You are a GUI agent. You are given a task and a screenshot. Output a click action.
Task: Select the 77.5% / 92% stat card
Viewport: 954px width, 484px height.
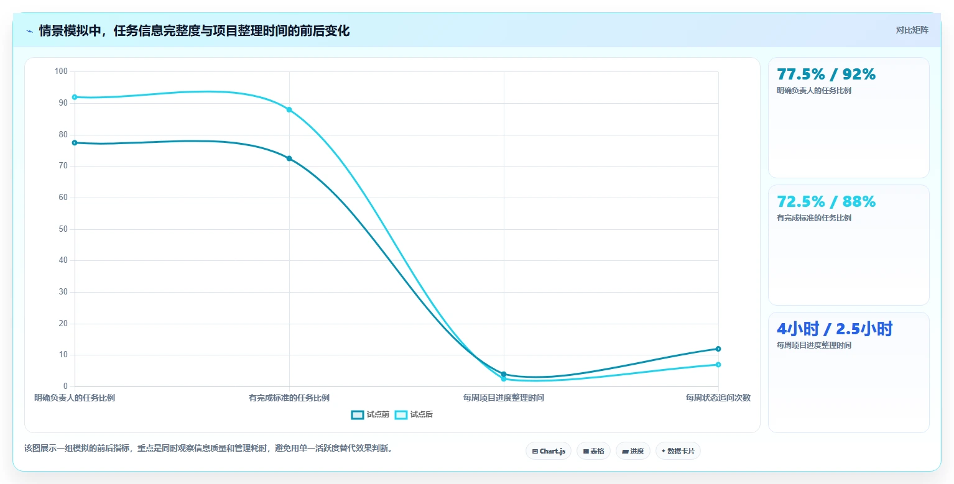coord(848,118)
